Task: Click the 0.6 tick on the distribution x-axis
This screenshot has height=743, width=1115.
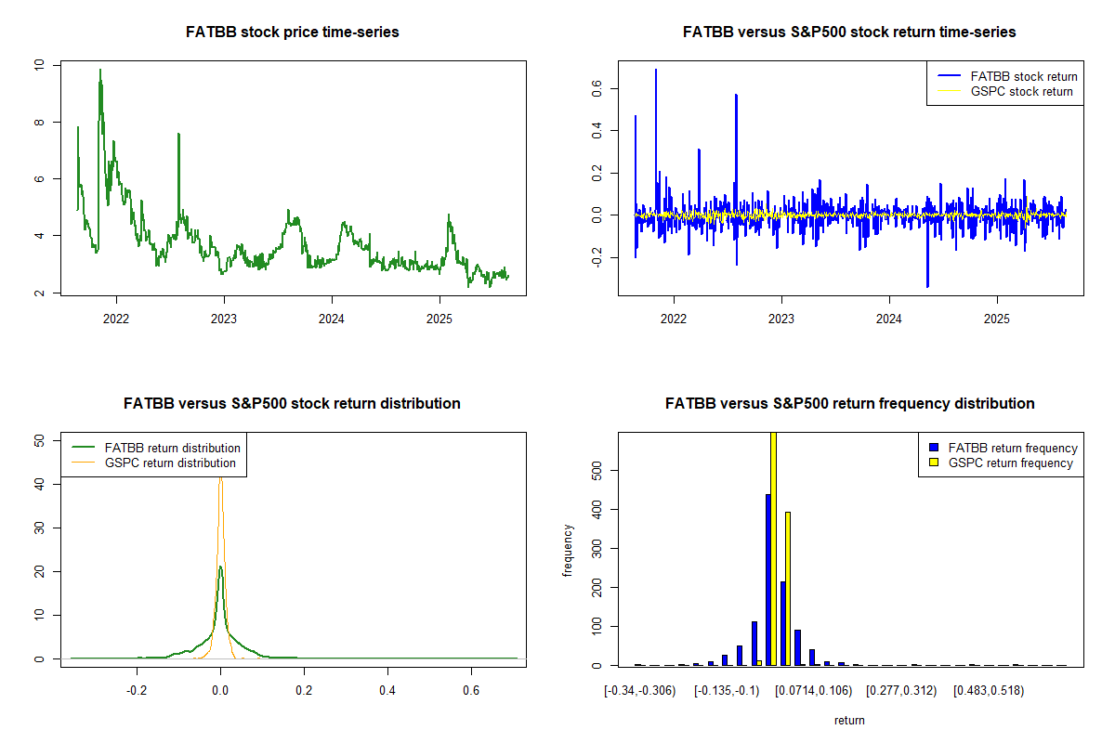Action: coord(472,690)
